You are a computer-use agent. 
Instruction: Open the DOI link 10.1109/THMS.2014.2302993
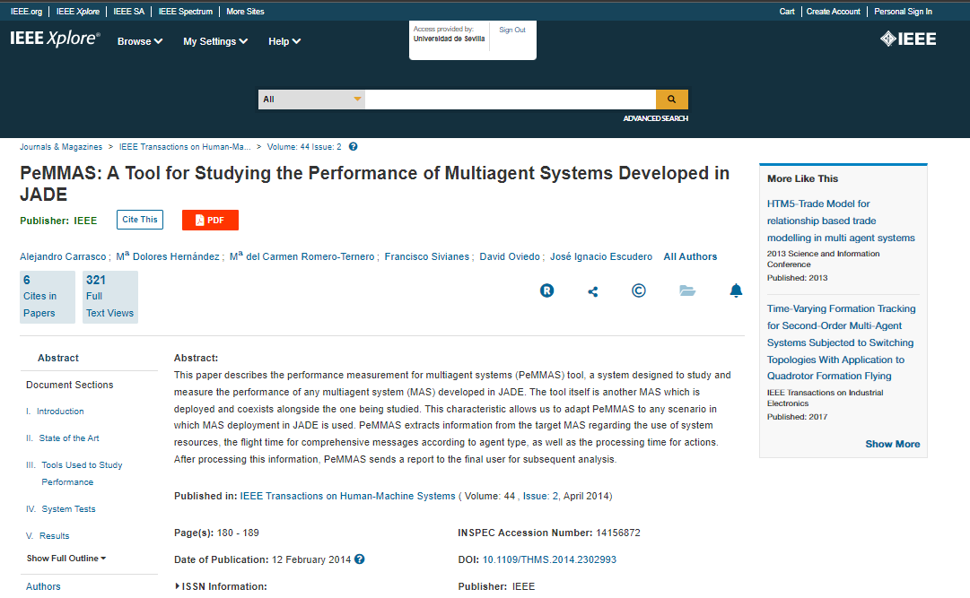(x=549, y=559)
